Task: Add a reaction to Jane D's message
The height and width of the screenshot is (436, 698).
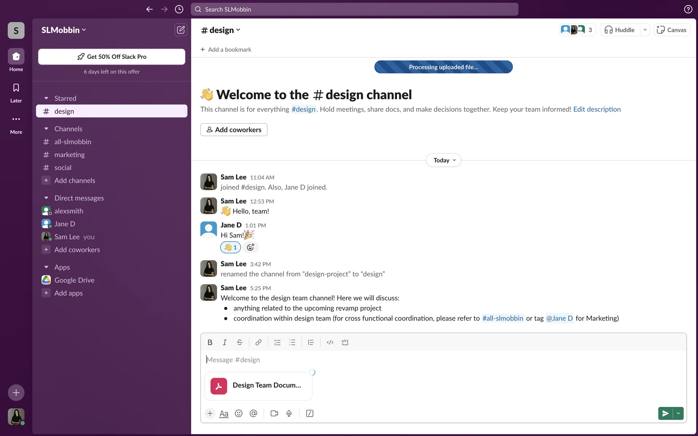Action: 250,247
